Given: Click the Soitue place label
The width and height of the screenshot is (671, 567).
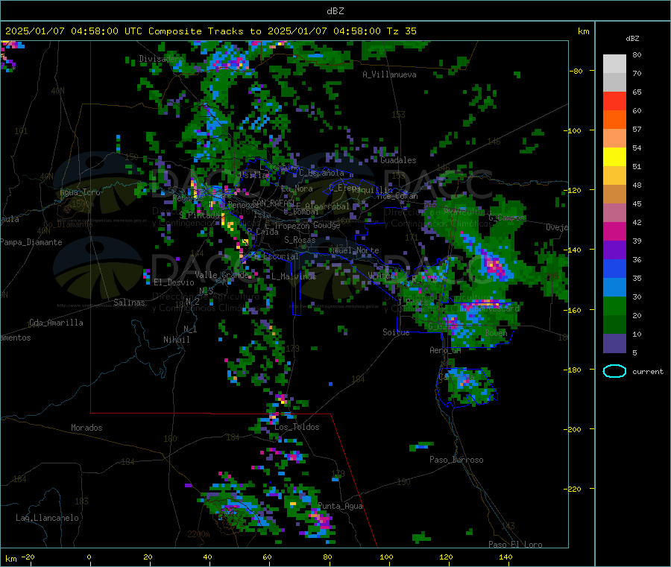Looking at the screenshot, I should click(x=396, y=332).
